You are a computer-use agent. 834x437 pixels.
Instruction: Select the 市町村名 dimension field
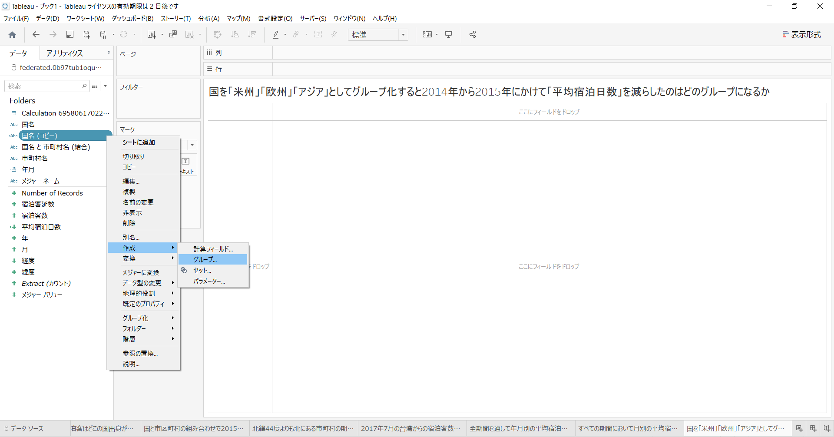click(35, 158)
